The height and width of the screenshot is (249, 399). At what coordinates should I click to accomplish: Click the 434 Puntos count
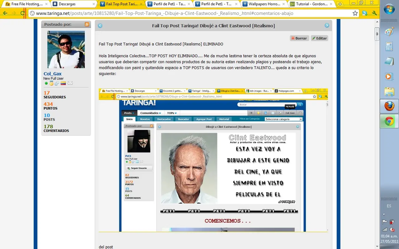[48, 104]
